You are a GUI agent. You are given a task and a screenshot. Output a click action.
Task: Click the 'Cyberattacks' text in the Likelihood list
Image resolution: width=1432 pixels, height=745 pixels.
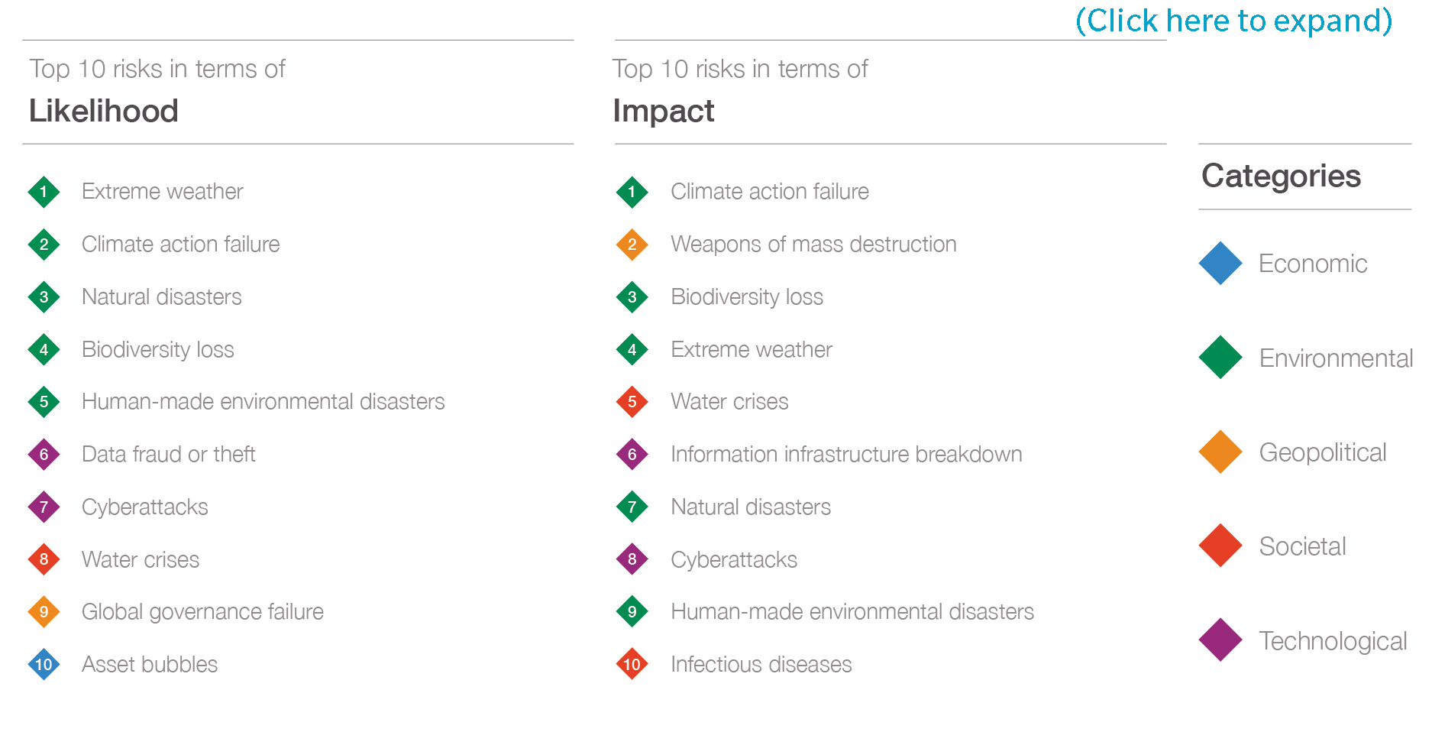coord(145,507)
